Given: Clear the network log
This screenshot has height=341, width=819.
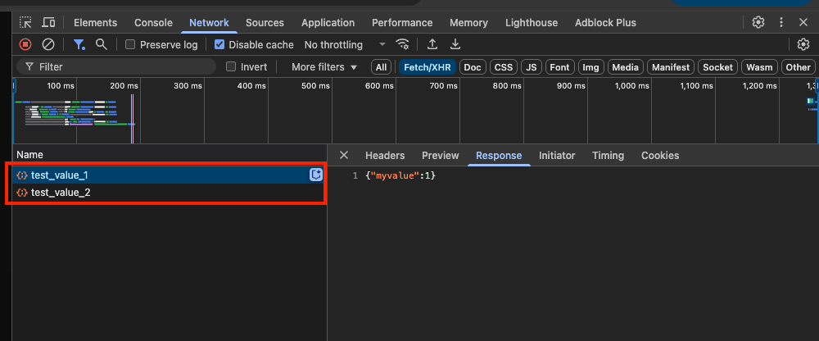Looking at the screenshot, I should 48,44.
